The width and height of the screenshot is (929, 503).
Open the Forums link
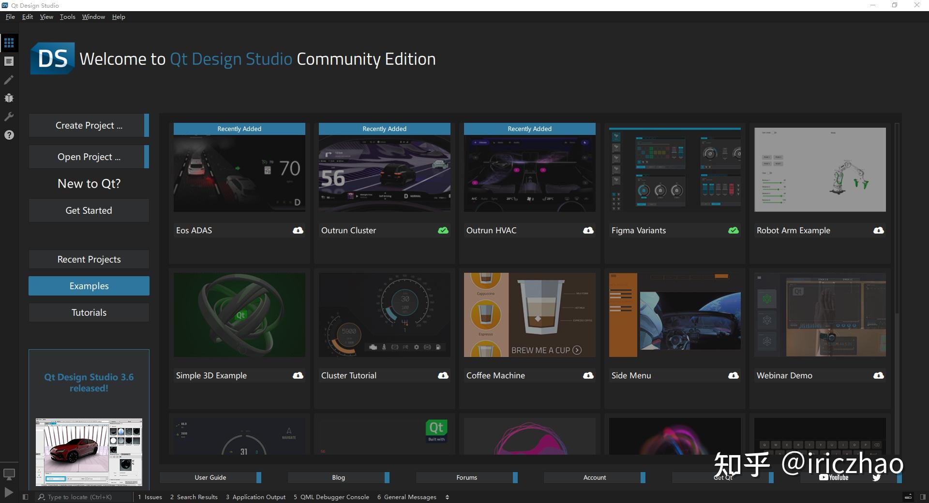point(467,477)
